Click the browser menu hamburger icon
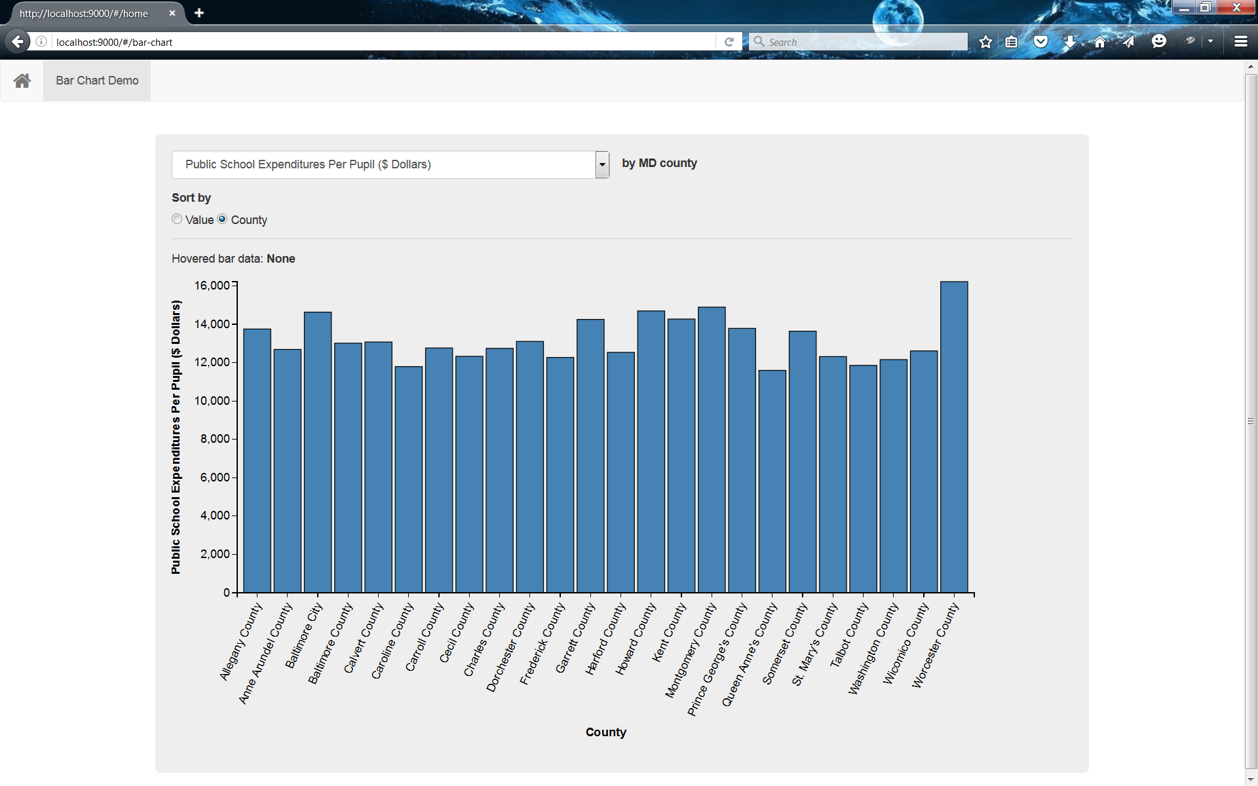The image size is (1258, 786). (1241, 42)
